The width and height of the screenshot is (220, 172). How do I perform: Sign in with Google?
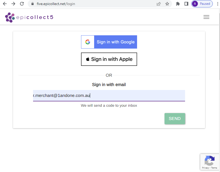[109, 42]
